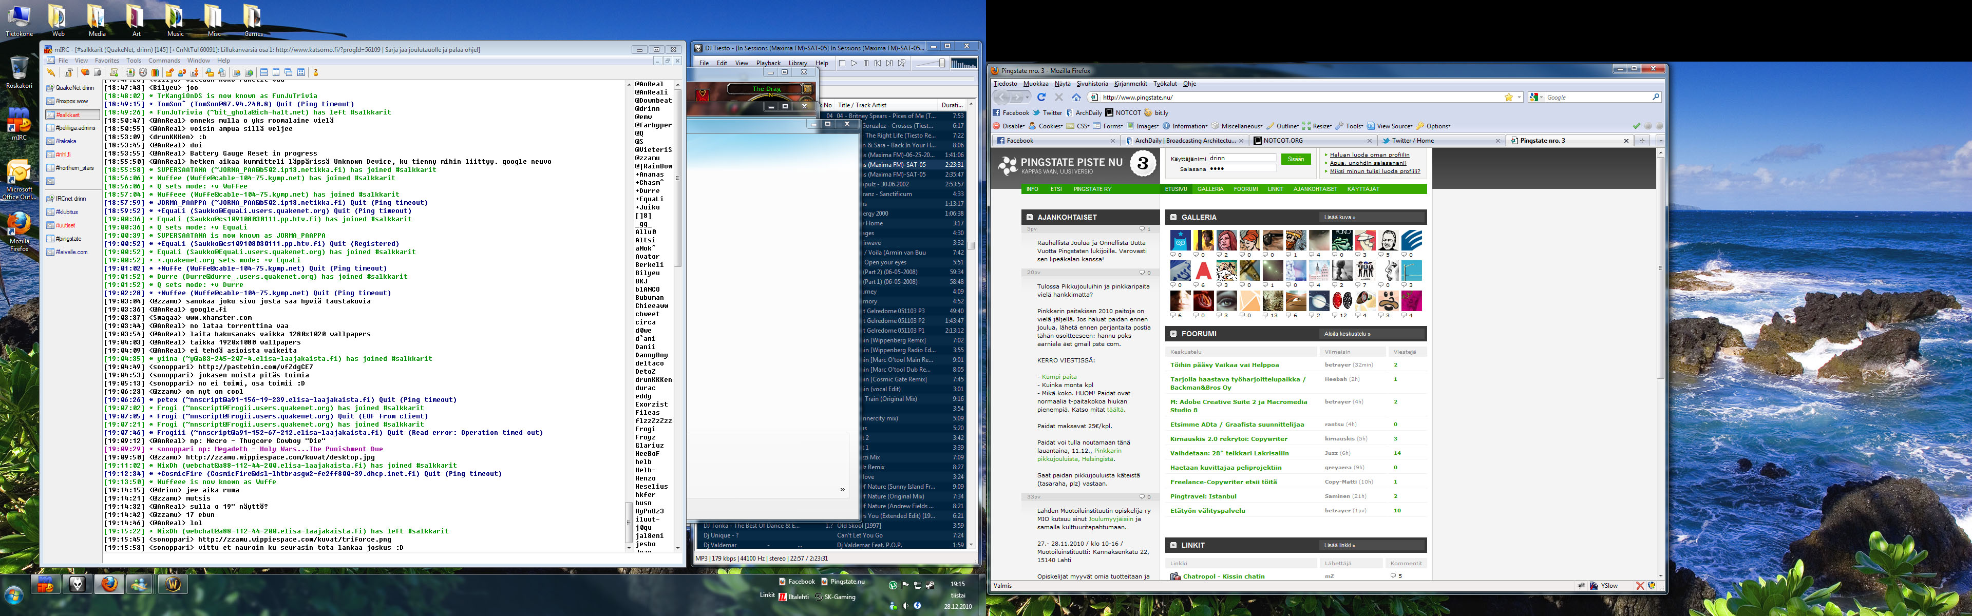This screenshot has height=616, width=1972.
Task: Click mIRC Favorites heart toolbar icon
Action: point(85,73)
